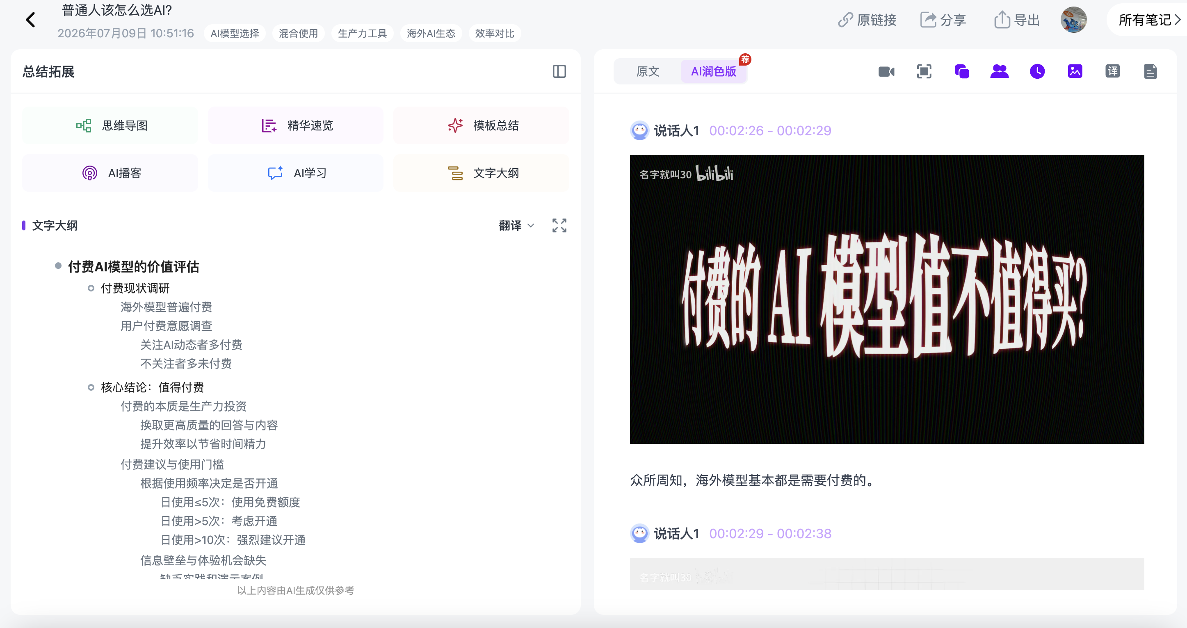Image resolution: width=1187 pixels, height=628 pixels.
Task: Select the 效率对比 tag
Action: (494, 33)
